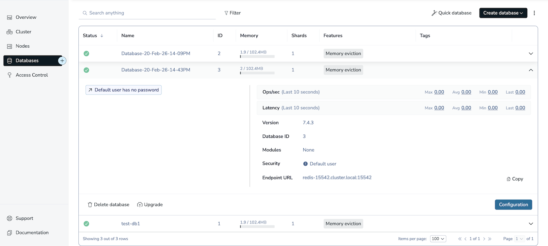This screenshot has width=548, height=246.
Task: Open the Databases section in the sidebar
Action: 27,60
